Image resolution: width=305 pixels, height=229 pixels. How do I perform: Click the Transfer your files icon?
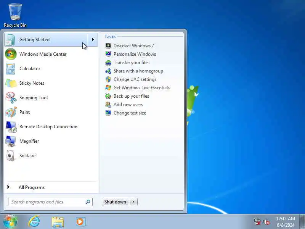point(108,63)
